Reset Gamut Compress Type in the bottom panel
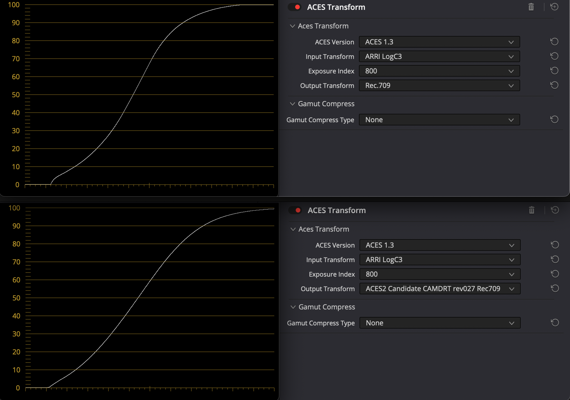Screen dimensions: 570x400 click(x=555, y=322)
